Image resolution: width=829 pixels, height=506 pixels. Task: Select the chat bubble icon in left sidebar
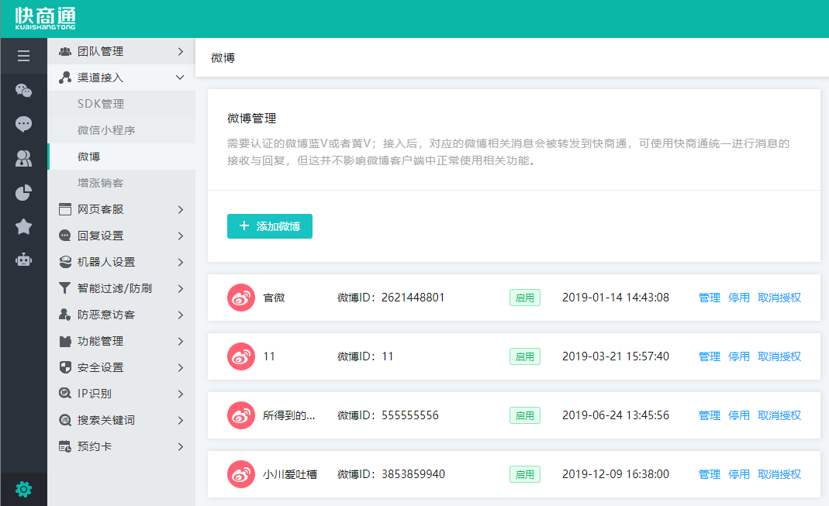(x=23, y=124)
